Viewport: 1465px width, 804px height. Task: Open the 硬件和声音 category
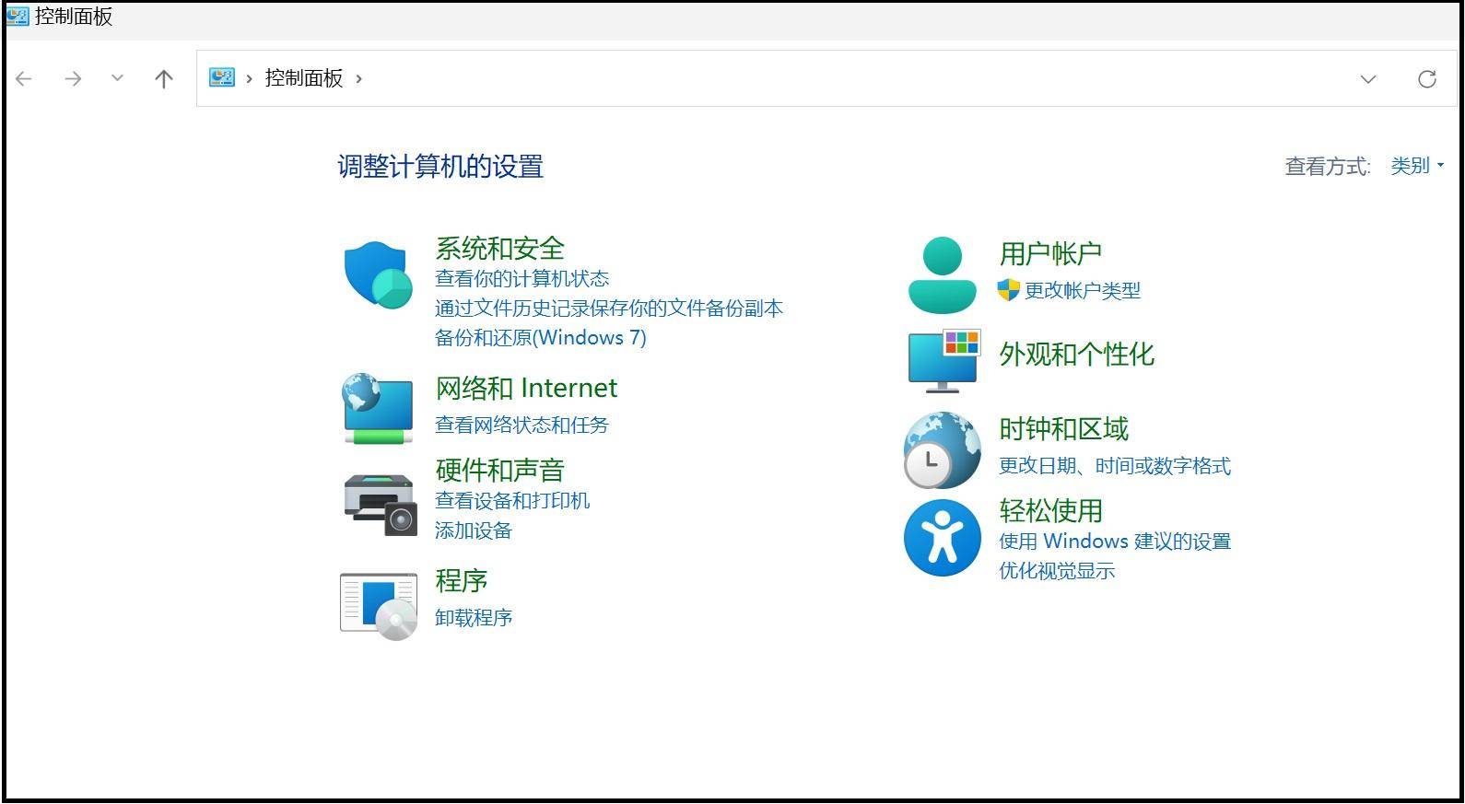click(x=499, y=470)
